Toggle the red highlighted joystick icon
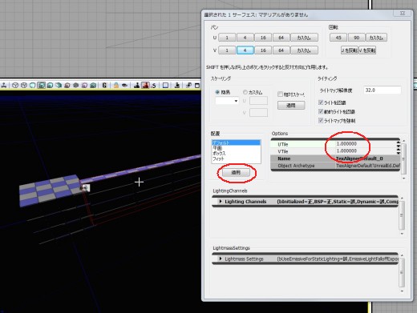The image size is (417, 313). coord(145,86)
